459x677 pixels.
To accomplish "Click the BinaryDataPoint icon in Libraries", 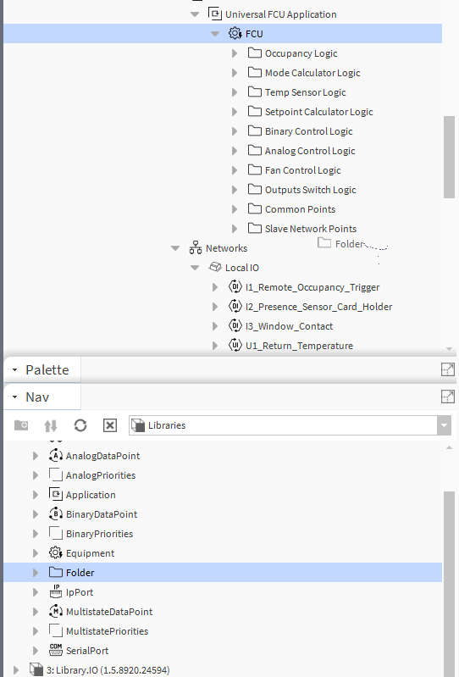I will coord(56,513).
